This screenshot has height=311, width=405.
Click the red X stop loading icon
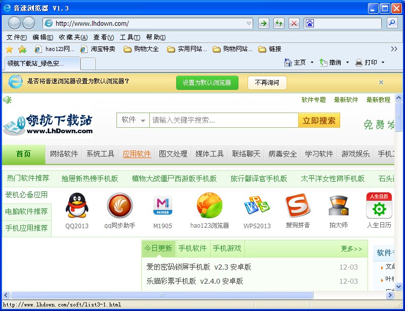point(294,23)
